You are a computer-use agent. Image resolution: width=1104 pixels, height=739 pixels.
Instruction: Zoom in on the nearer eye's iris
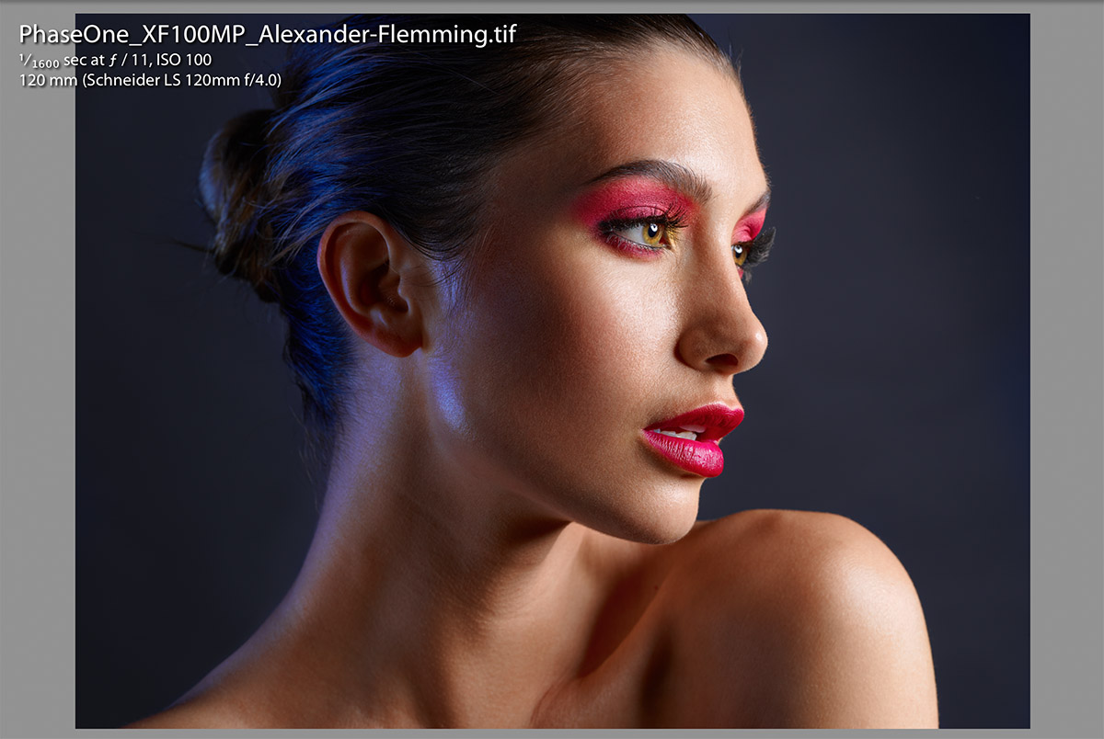pyautogui.click(x=652, y=233)
